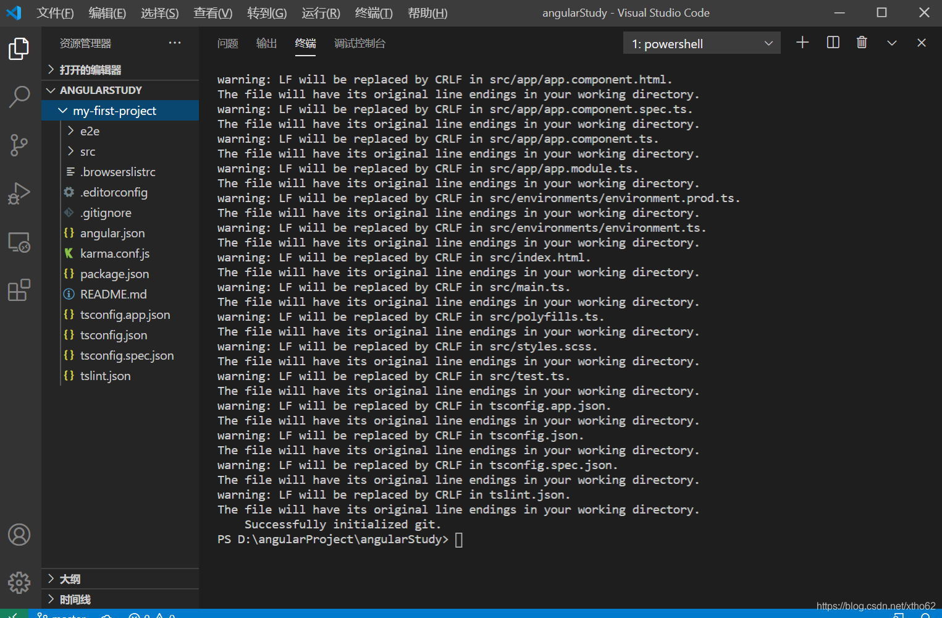This screenshot has height=618, width=942.
Task: Open the 运行(R) menu
Action: point(321,13)
